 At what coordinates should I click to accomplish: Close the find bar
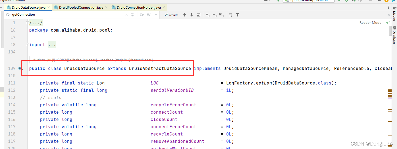[389, 15]
